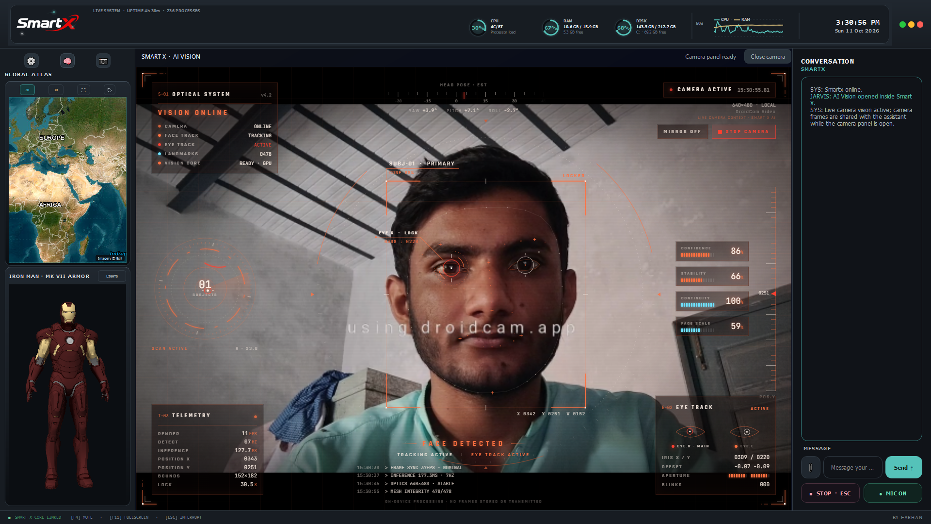This screenshot has width=931, height=524.
Task: Click the CPU/RAM history graph
Action: click(x=748, y=27)
